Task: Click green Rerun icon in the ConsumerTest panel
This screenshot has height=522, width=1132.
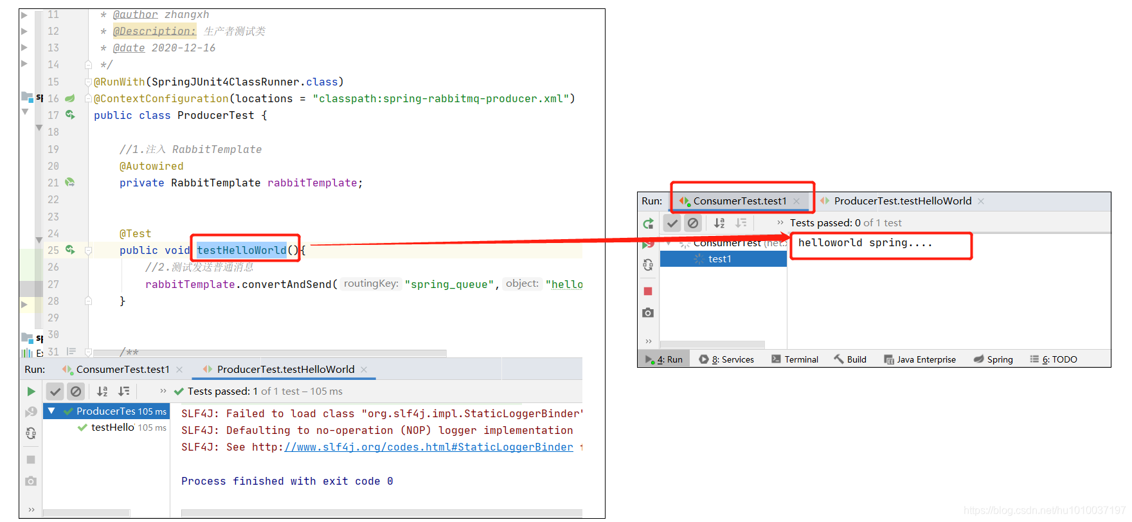Action: pos(648,223)
